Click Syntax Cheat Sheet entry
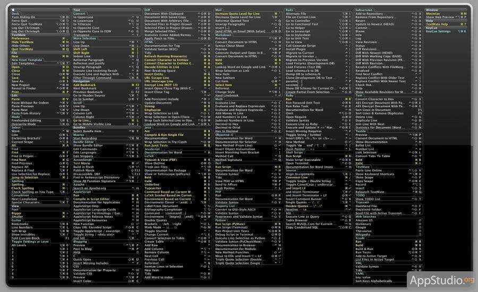Image resolution: width=478 pixels, height=292 pixels. (x=229, y=46)
